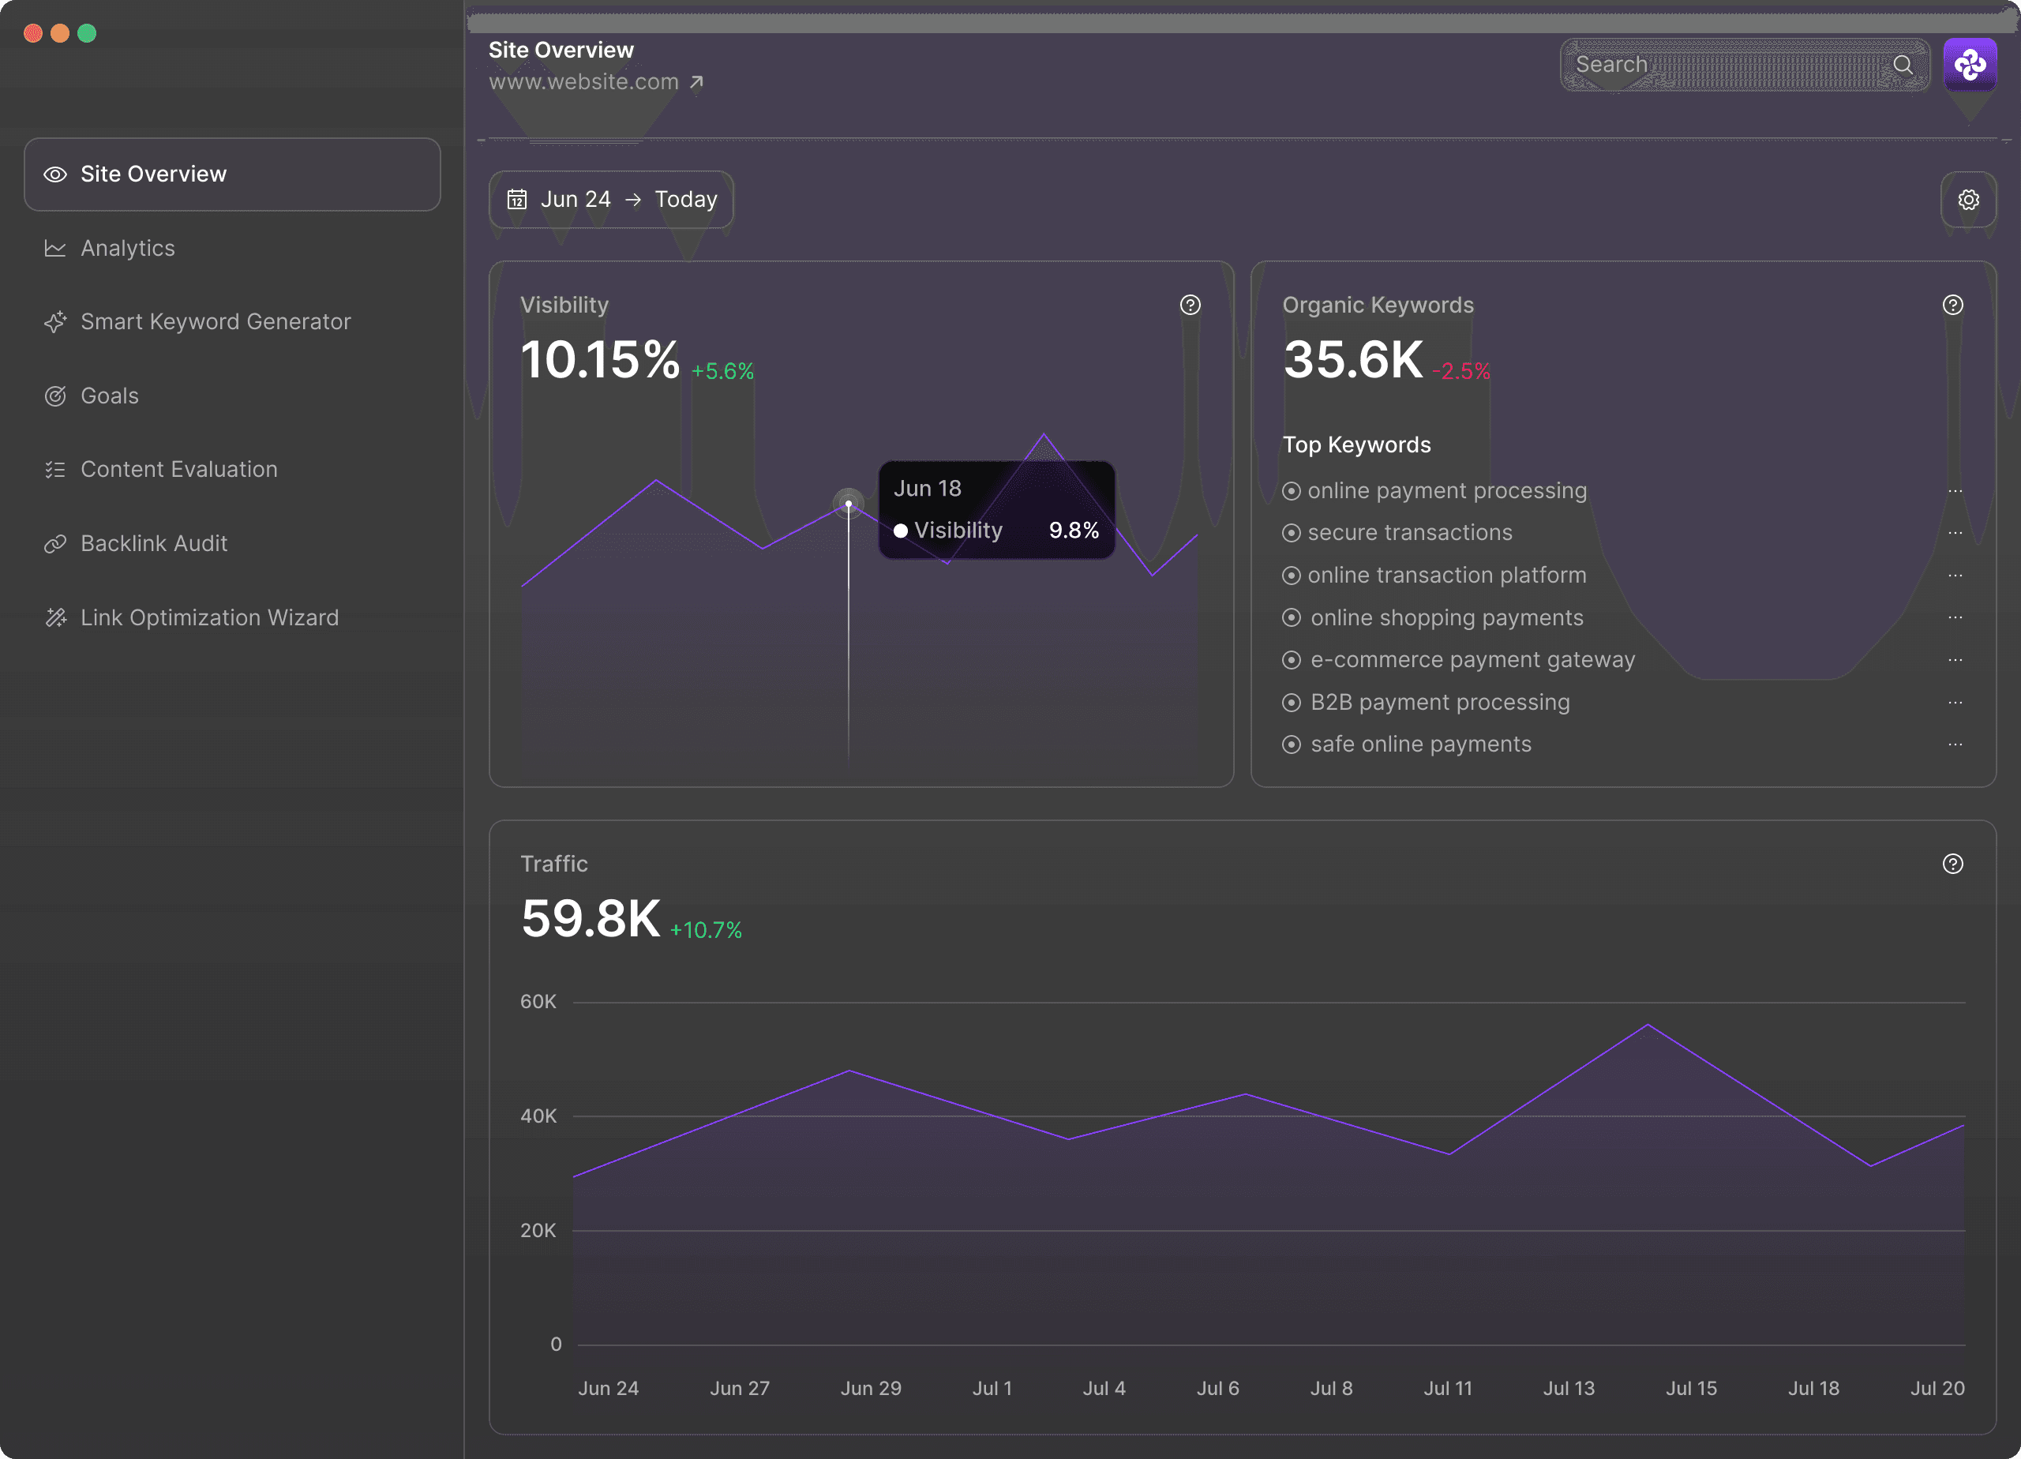Select the radio bullet beside online payment processing

[x=1292, y=491]
